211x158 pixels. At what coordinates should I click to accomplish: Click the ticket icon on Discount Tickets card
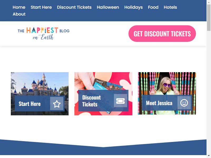[121, 101]
